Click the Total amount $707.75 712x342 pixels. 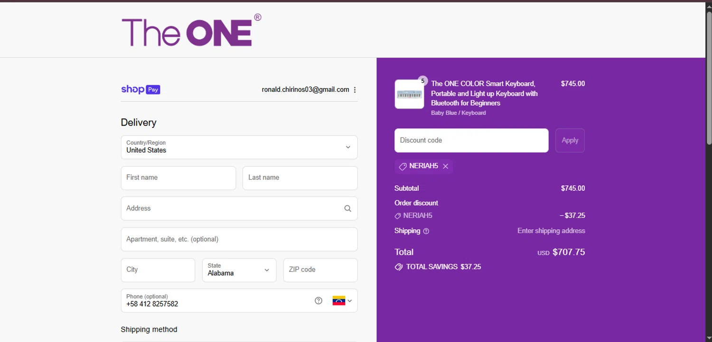click(569, 252)
